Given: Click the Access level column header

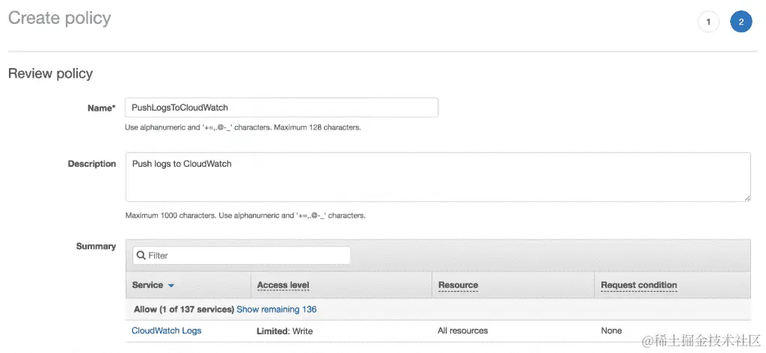Looking at the screenshot, I should click(x=283, y=285).
